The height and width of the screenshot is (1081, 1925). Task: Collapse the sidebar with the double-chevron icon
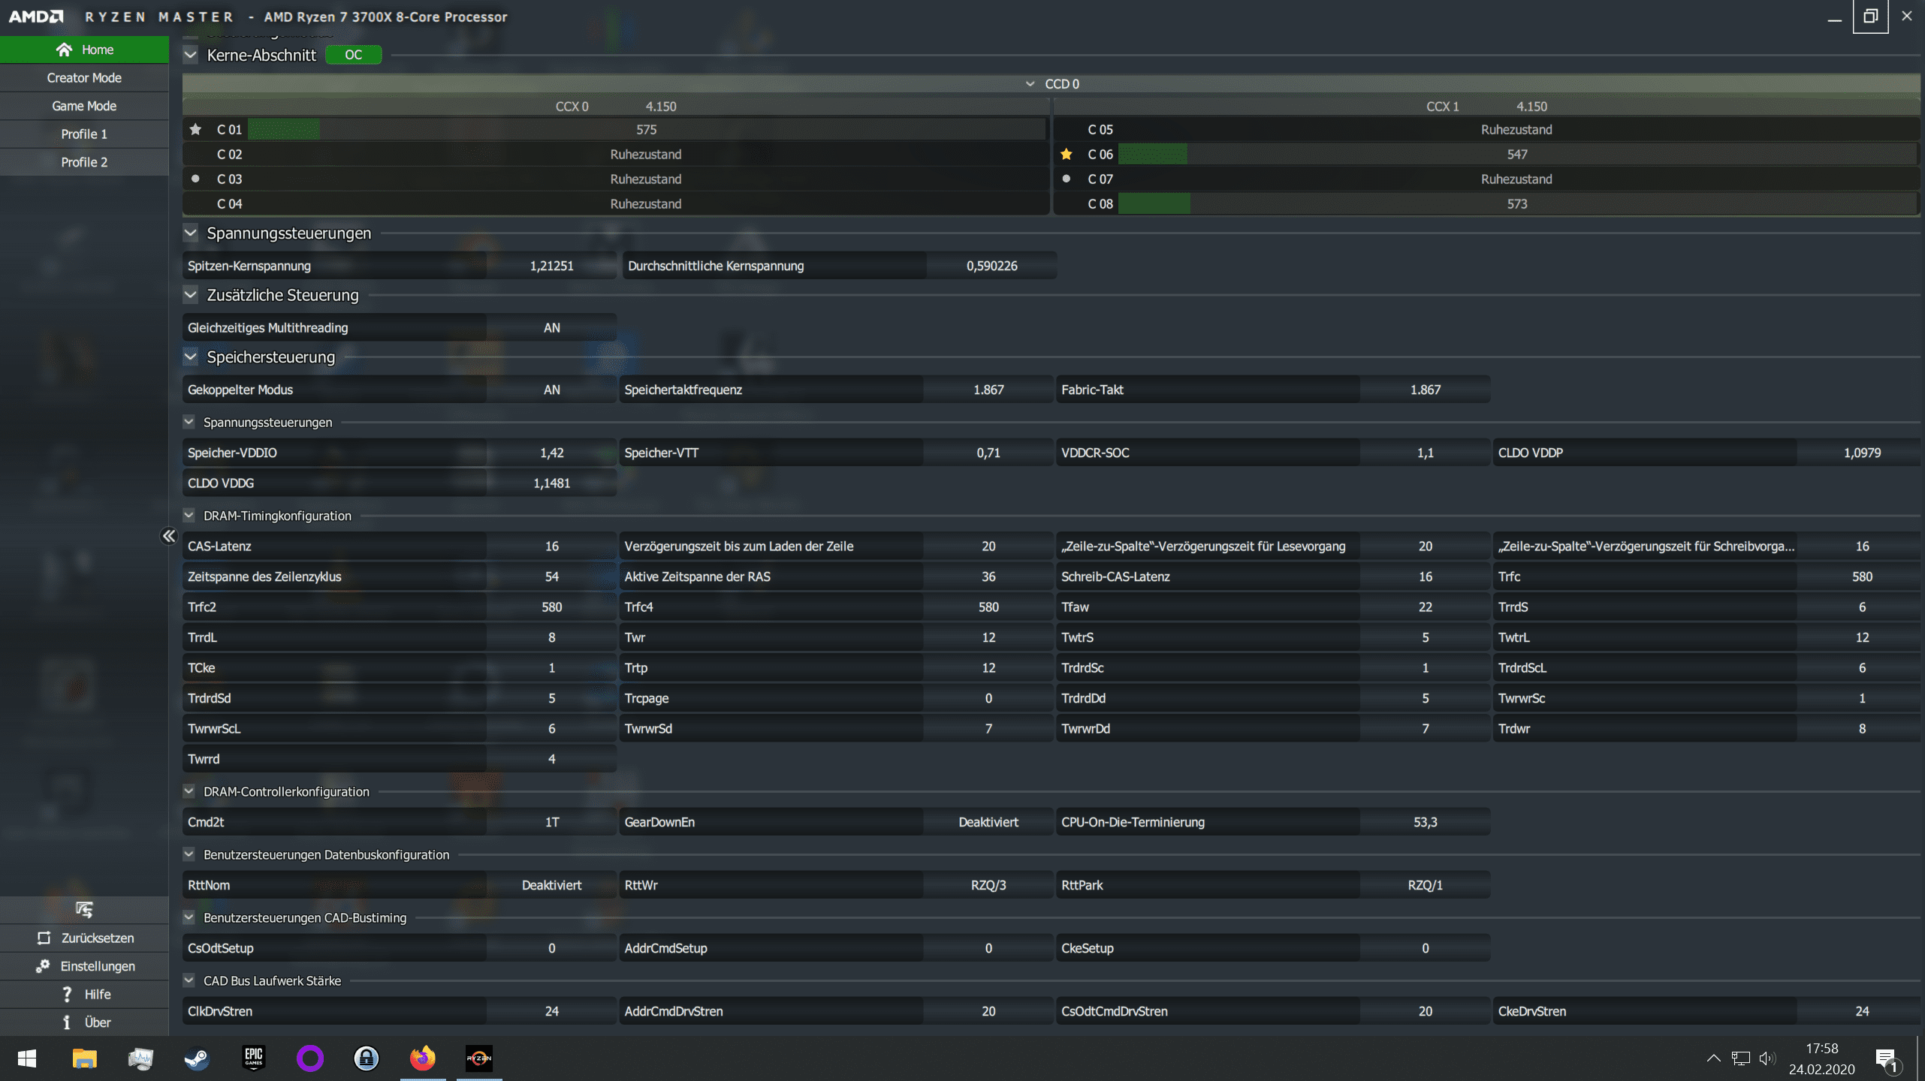click(168, 536)
